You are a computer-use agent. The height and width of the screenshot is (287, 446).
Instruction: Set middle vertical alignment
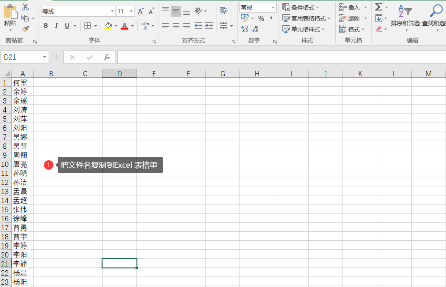(x=176, y=11)
